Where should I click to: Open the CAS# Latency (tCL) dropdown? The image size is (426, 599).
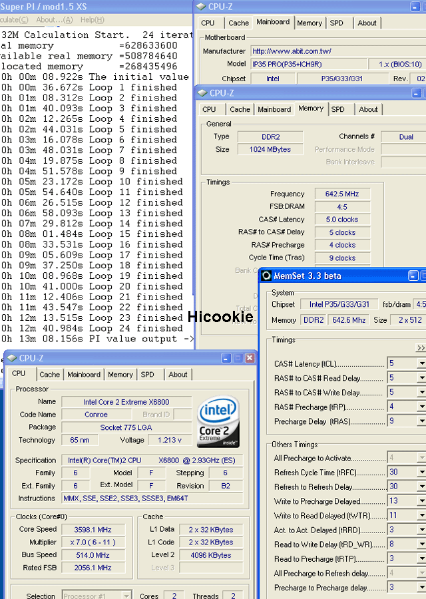coord(421,363)
